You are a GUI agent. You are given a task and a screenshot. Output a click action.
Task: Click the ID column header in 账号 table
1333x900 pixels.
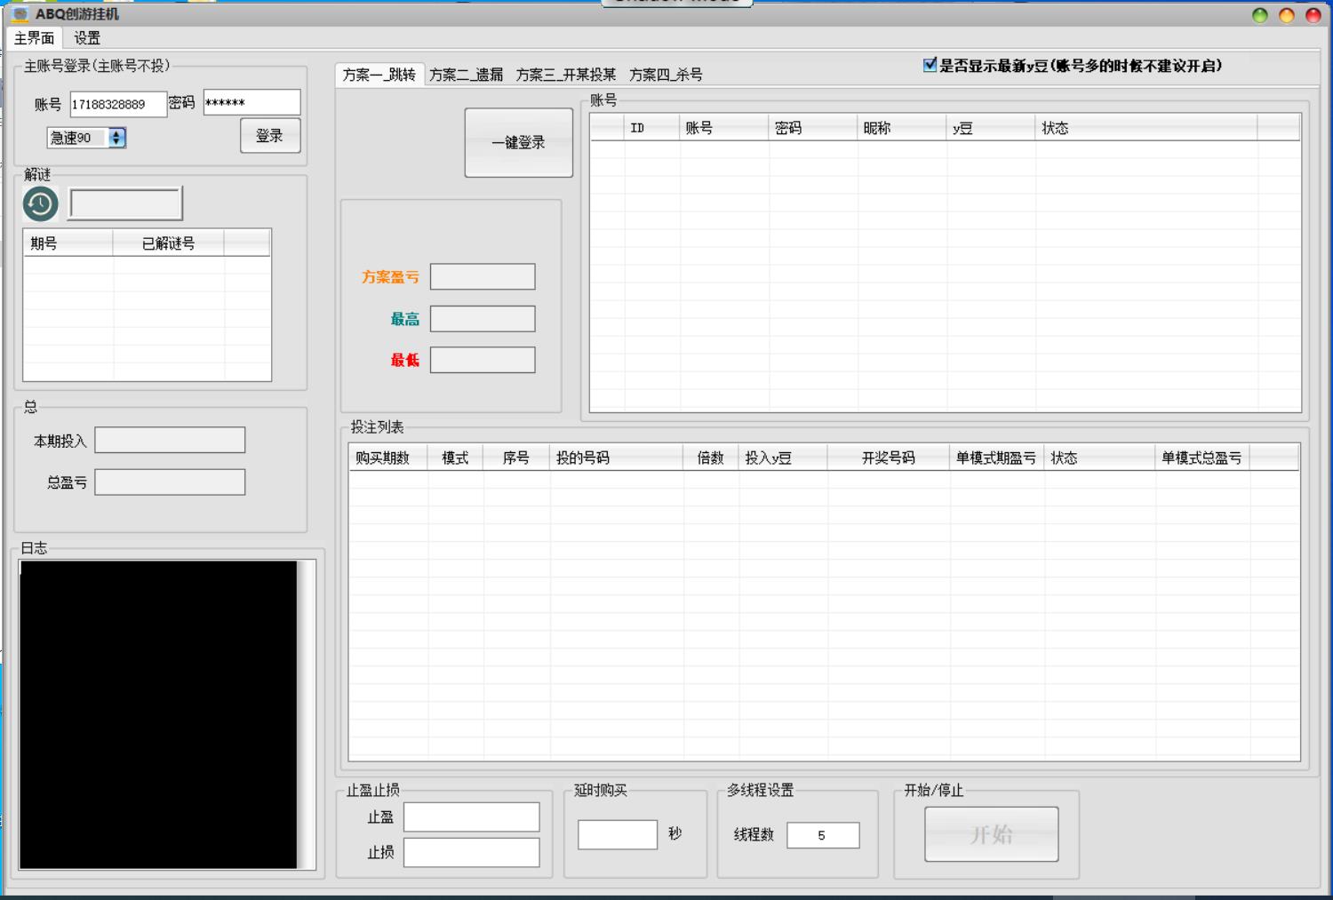(651, 128)
